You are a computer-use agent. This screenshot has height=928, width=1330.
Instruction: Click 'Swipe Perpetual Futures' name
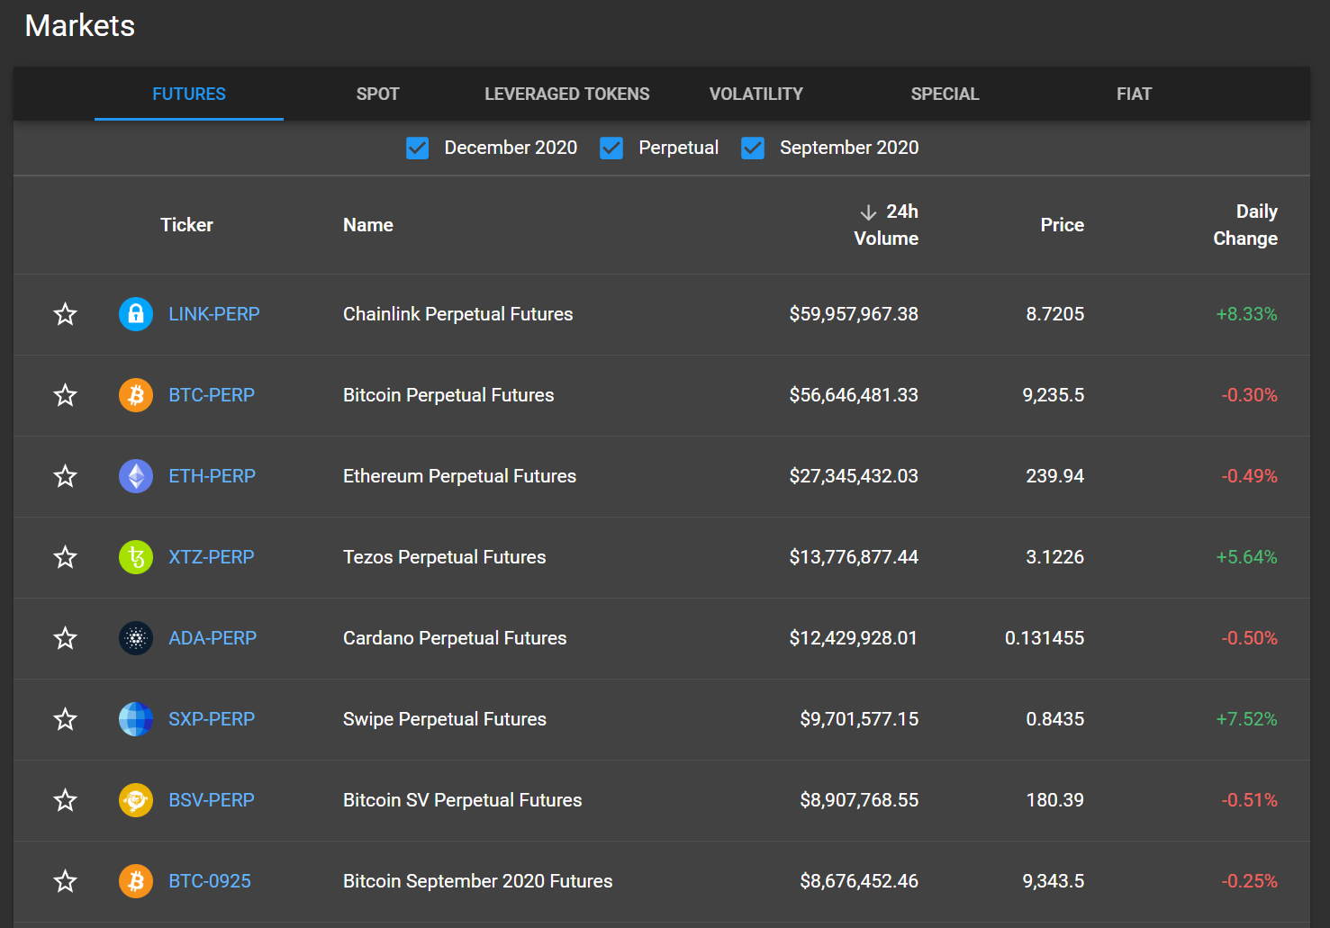click(445, 719)
